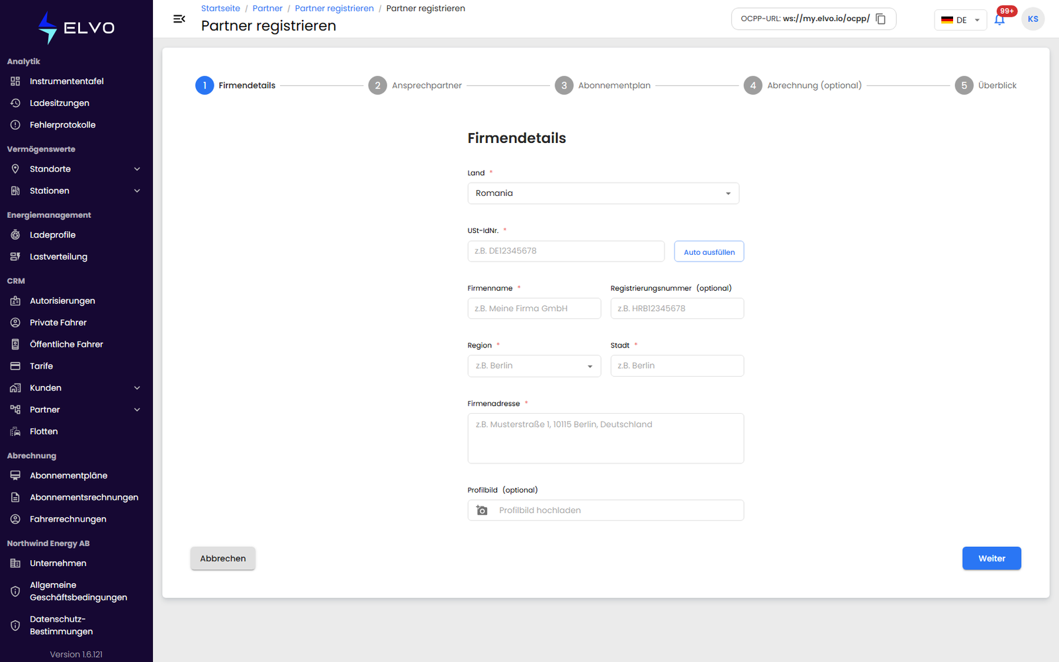
Task: Select step 3 Abonnementplan
Action: (x=602, y=85)
